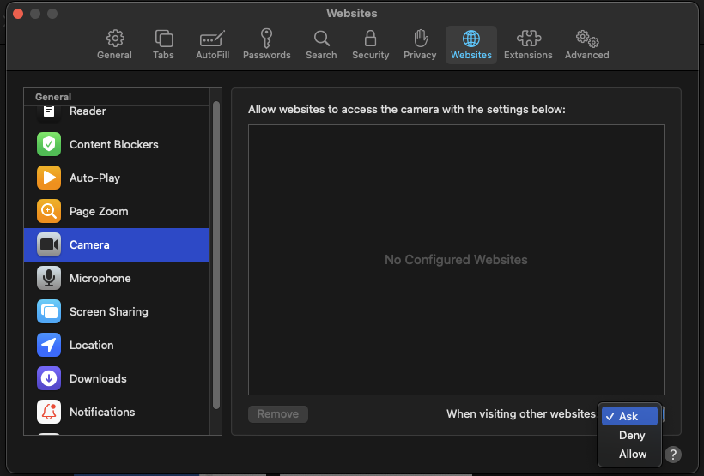
Task: Open the Security padlock icon
Action: [x=370, y=39]
